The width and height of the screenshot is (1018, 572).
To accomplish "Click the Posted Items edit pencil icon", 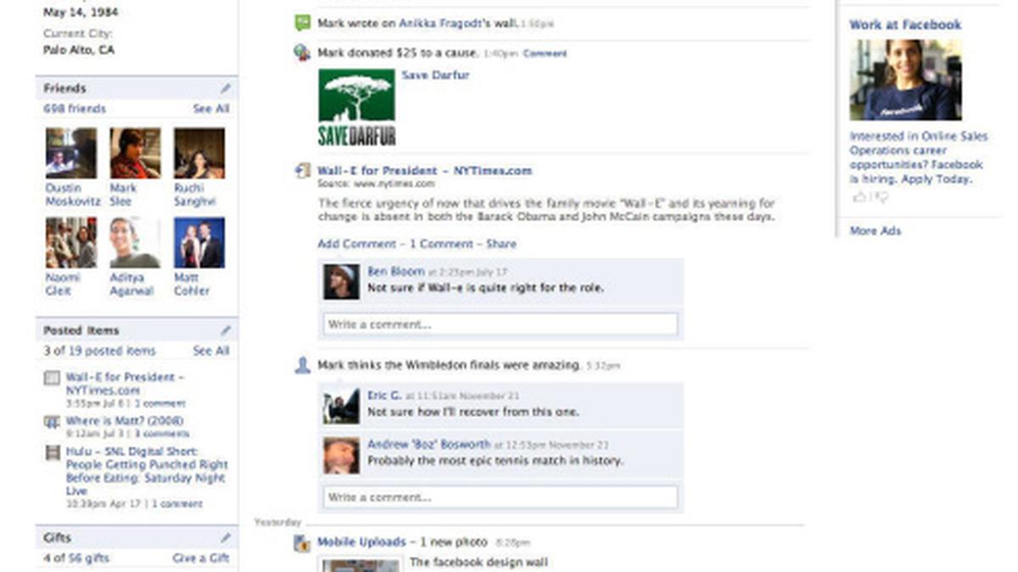I will point(226,330).
